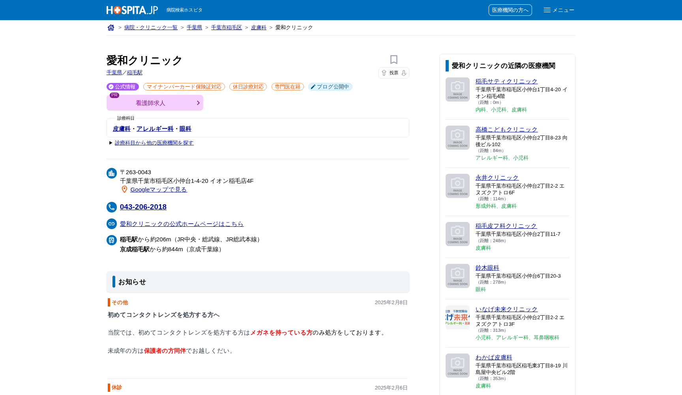Click the いなげ未来クリニック thumbnail image
The width and height of the screenshot is (682, 395).
coord(457,318)
